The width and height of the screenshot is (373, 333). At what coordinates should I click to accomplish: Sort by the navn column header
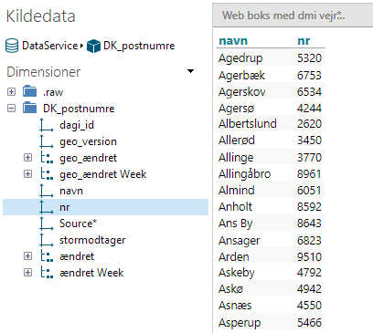[x=233, y=41]
